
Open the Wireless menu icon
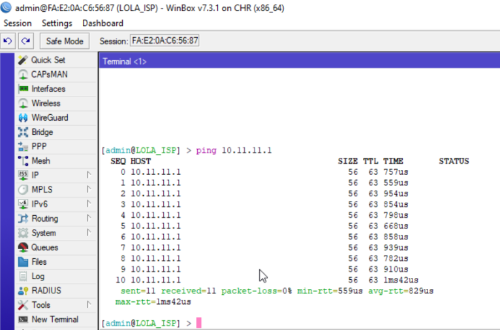(x=23, y=103)
